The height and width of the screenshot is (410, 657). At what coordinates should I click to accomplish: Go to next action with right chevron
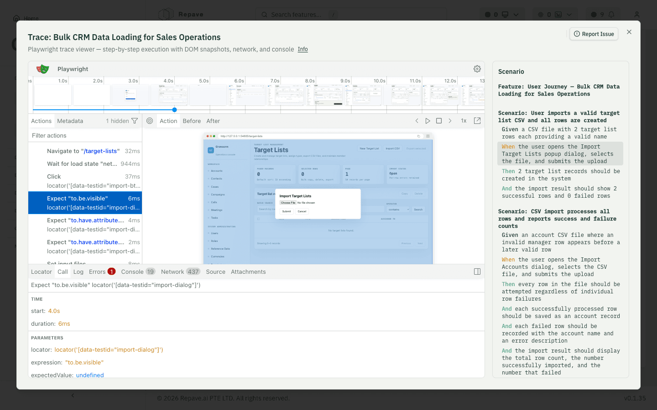click(450, 121)
